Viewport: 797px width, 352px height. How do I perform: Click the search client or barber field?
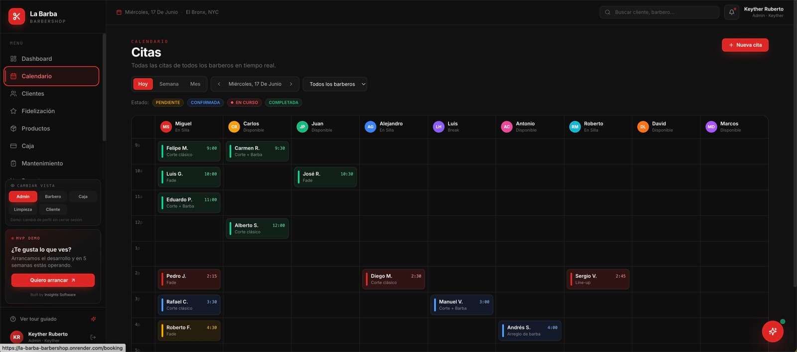click(660, 12)
